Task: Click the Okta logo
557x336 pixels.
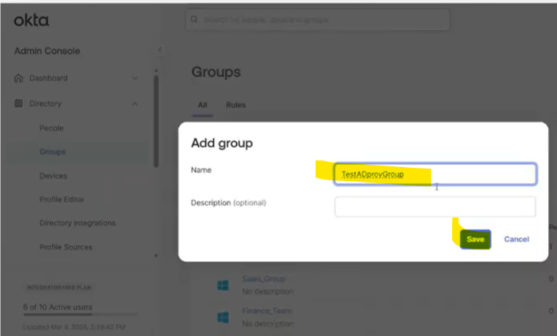Action: coord(32,21)
